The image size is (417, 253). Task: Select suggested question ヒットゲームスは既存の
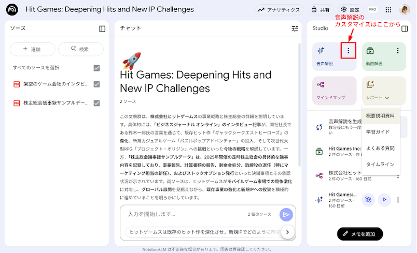coord(203,232)
